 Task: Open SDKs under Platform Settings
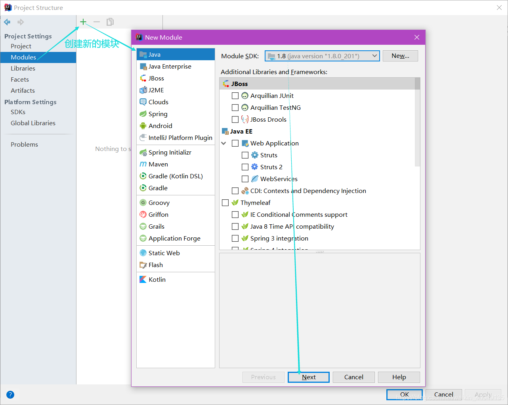click(18, 112)
